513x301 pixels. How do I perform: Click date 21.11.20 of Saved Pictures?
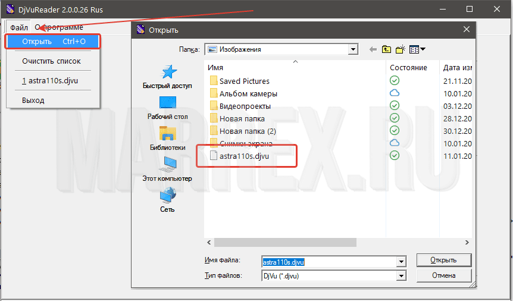coord(458,81)
